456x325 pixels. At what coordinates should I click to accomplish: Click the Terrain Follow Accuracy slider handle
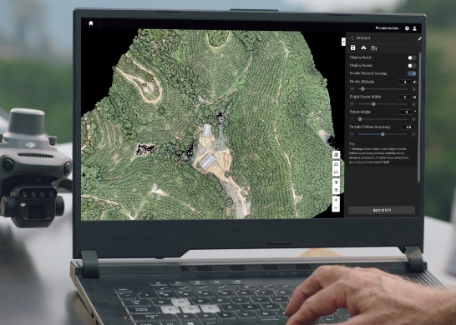click(x=383, y=134)
